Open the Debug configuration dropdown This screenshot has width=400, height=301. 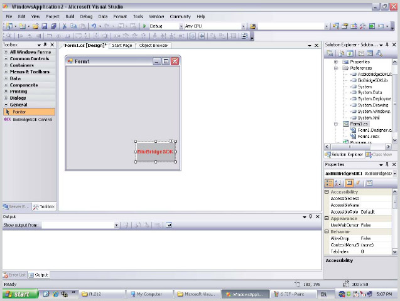point(181,26)
